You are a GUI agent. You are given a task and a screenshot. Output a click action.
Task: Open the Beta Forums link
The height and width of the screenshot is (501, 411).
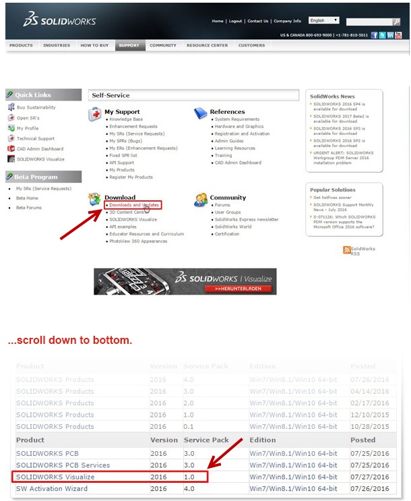[x=29, y=208]
